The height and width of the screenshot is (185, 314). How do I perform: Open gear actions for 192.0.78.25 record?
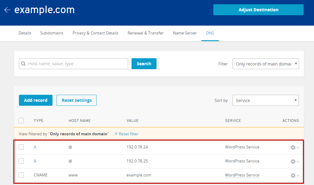point(294,162)
